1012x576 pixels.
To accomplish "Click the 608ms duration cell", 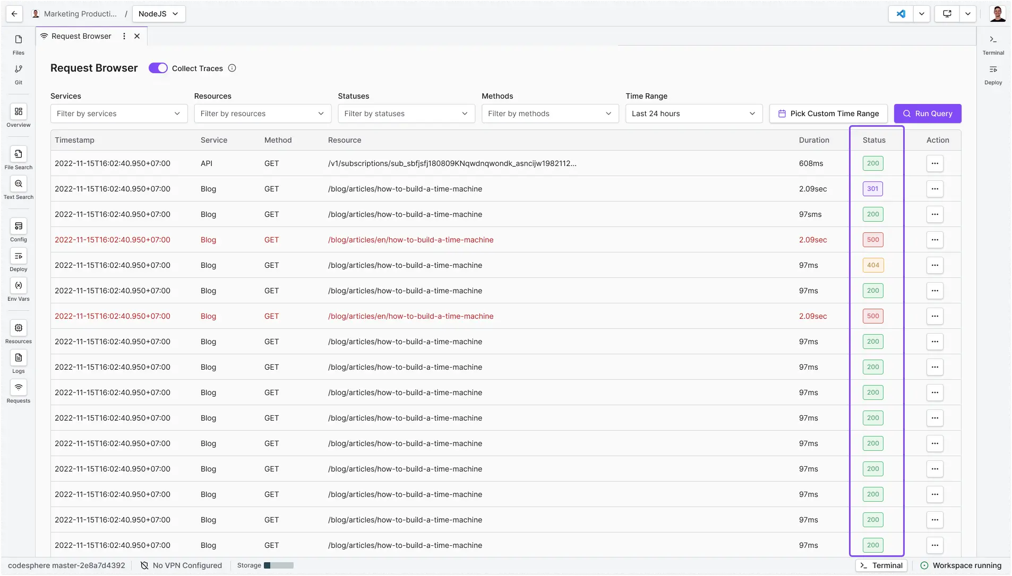I will (x=811, y=163).
